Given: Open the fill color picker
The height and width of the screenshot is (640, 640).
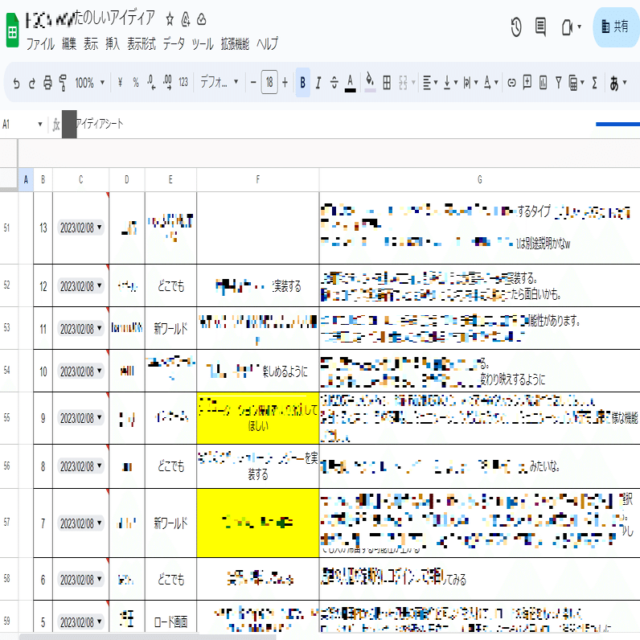Looking at the screenshot, I should [370, 83].
